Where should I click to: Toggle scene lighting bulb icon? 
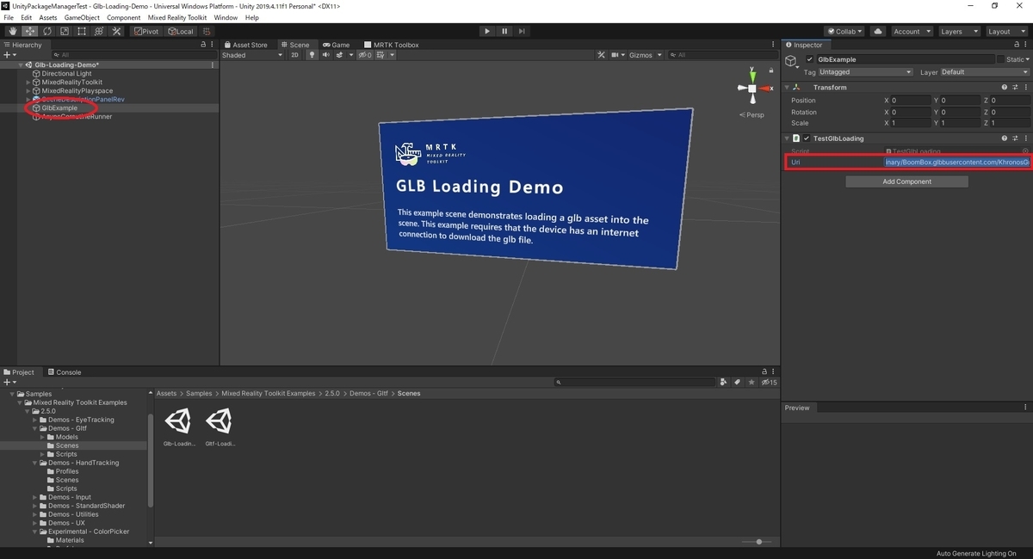point(312,55)
